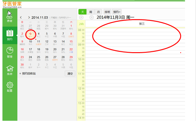Open the 排班 scheduling button

107,12
